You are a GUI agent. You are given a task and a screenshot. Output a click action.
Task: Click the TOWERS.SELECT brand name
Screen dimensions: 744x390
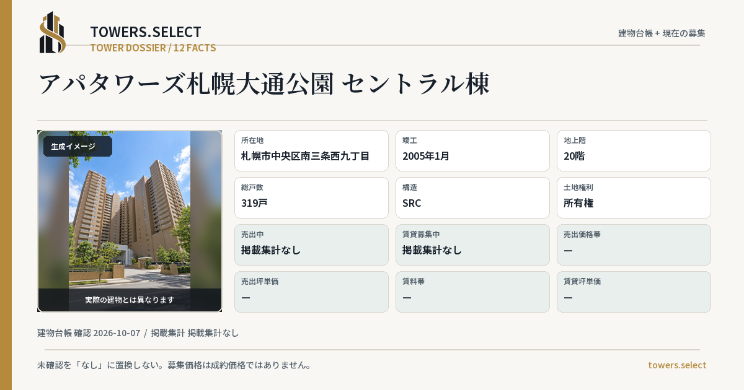click(146, 32)
